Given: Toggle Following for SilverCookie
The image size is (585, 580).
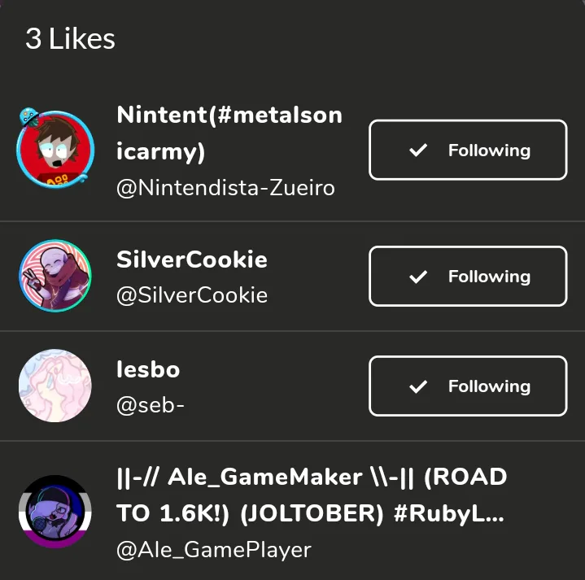Looking at the screenshot, I should click(x=468, y=277).
